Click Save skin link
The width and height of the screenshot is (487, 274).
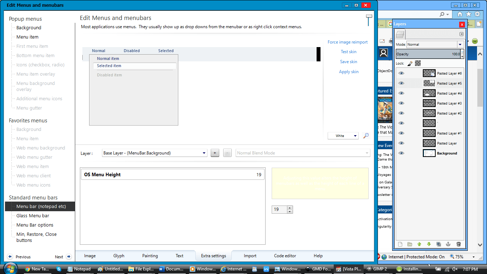[x=349, y=62]
